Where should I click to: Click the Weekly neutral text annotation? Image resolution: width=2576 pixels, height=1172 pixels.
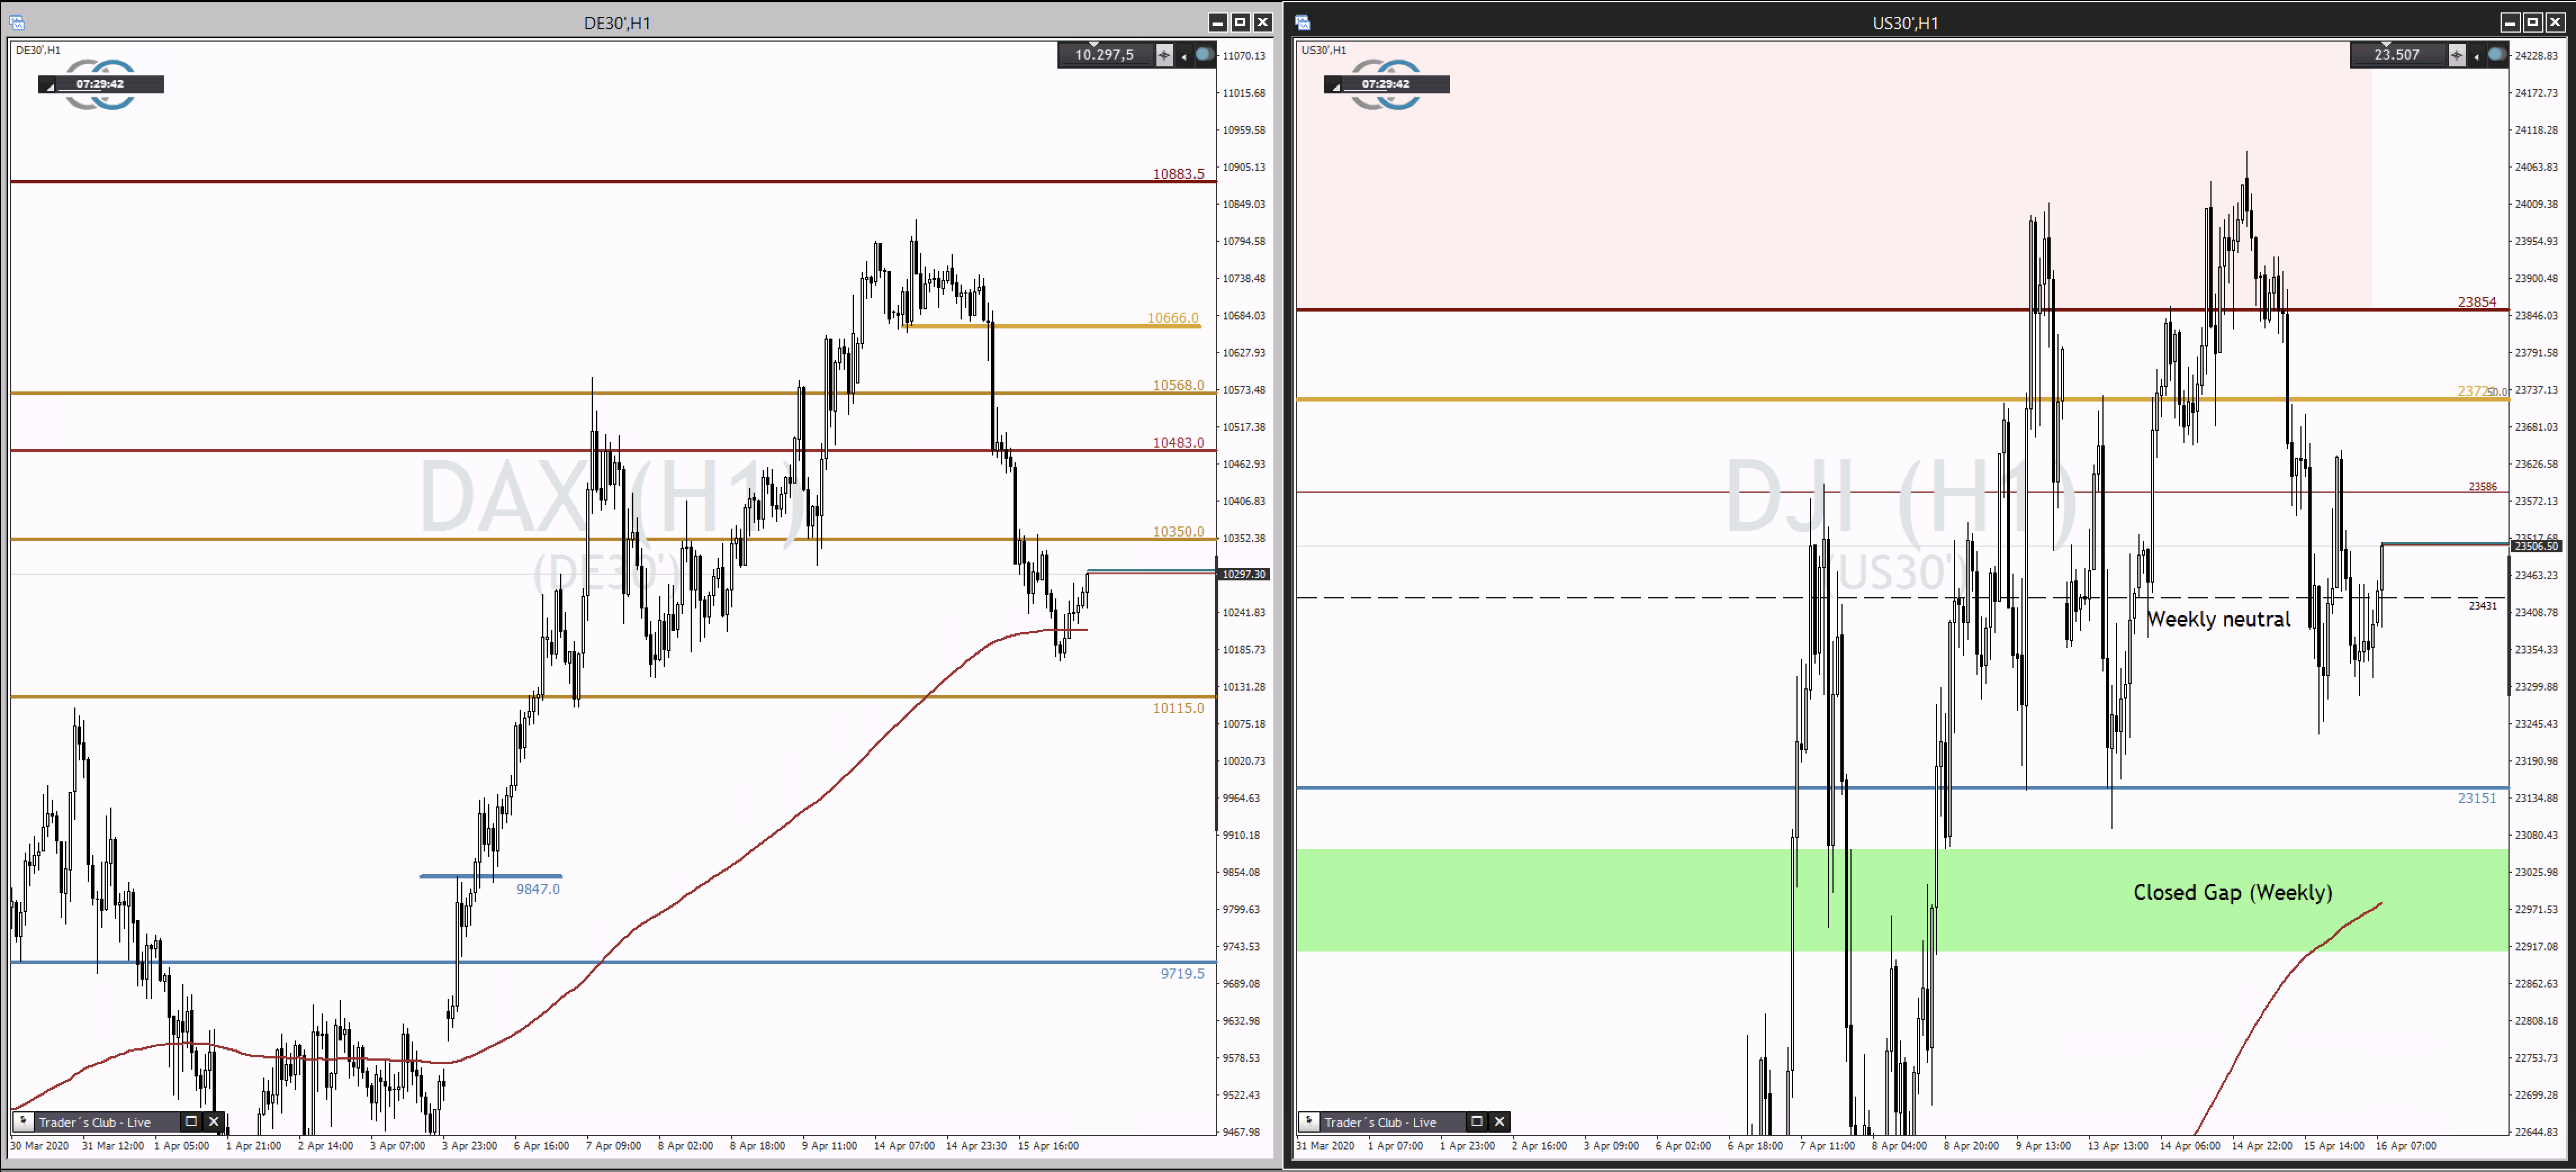pyautogui.click(x=2219, y=619)
